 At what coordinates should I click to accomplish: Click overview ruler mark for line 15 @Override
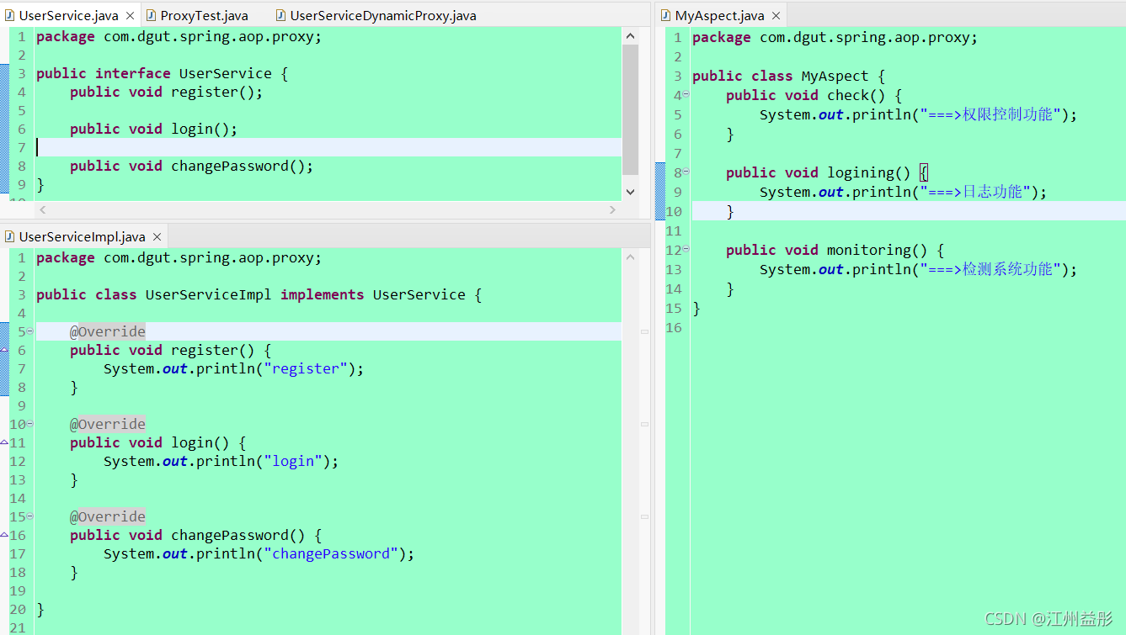coord(644,517)
